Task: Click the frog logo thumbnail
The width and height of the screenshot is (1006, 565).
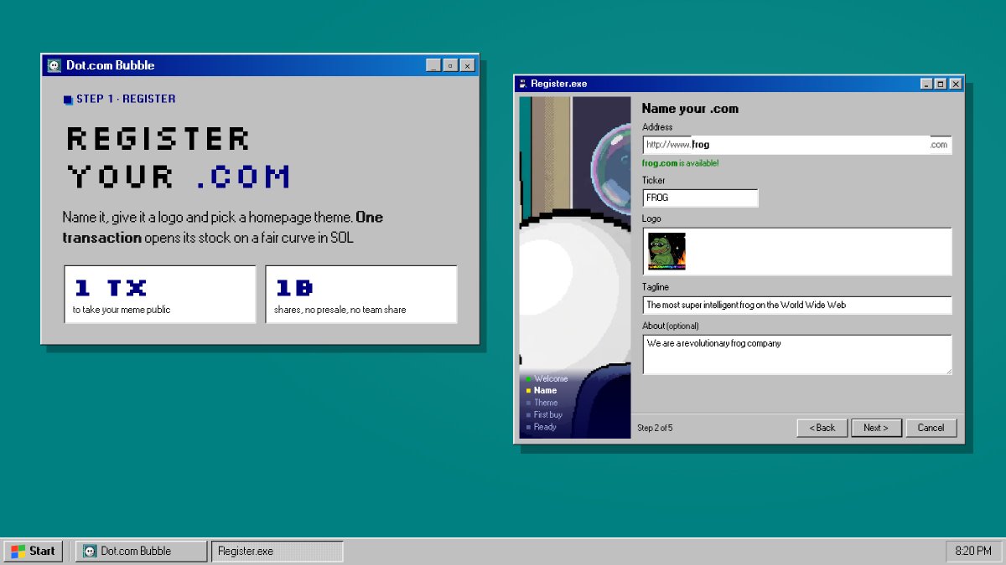Action: point(666,251)
